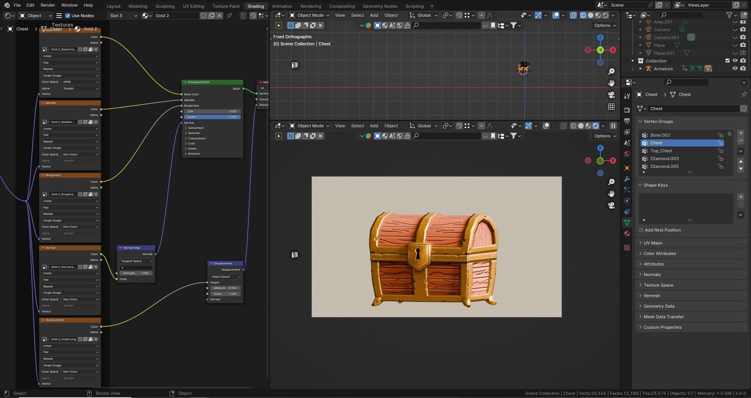
Task: Adjust the IOR slider in Principled BSDF
Action: [x=212, y=112]
